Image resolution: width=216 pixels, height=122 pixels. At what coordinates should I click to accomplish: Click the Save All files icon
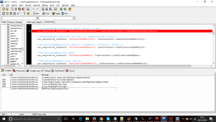[19, 9]
